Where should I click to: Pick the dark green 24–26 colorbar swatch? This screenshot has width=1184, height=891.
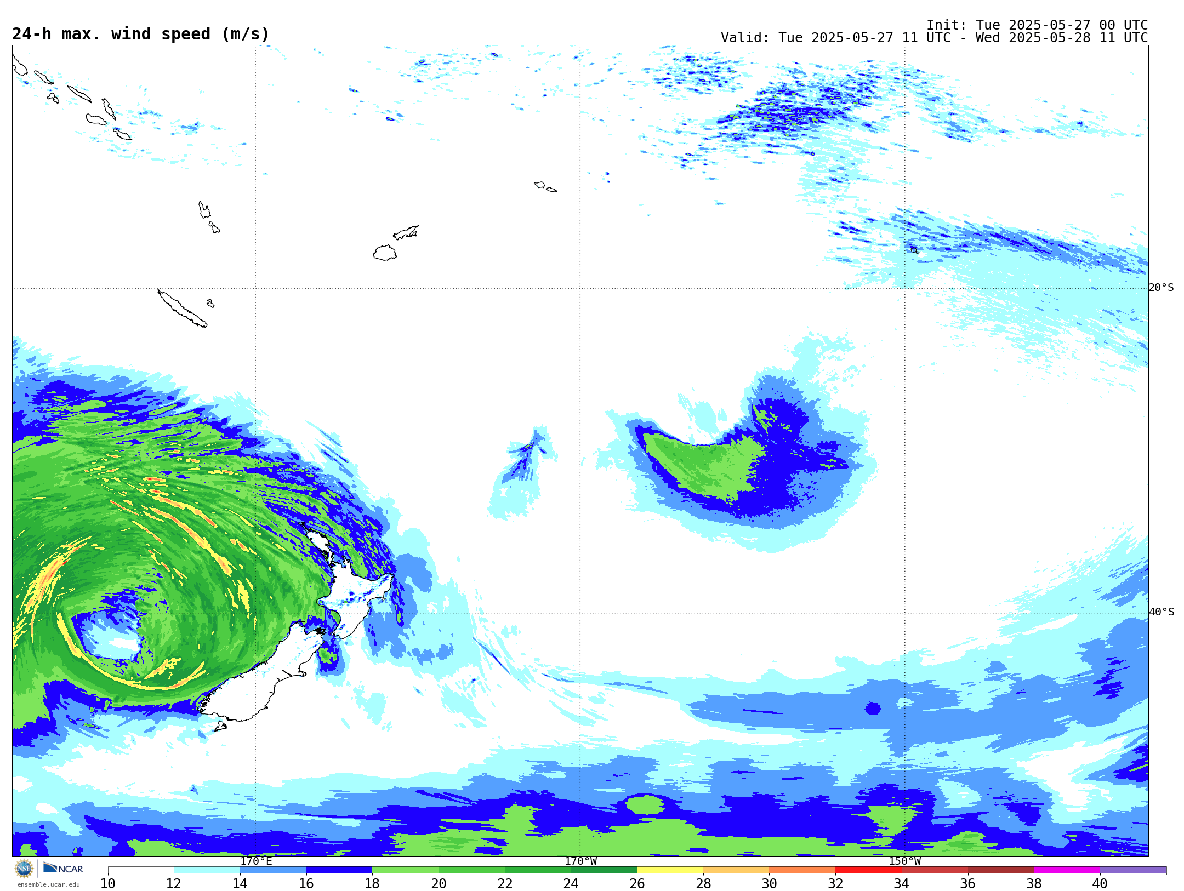pos(604,870)
